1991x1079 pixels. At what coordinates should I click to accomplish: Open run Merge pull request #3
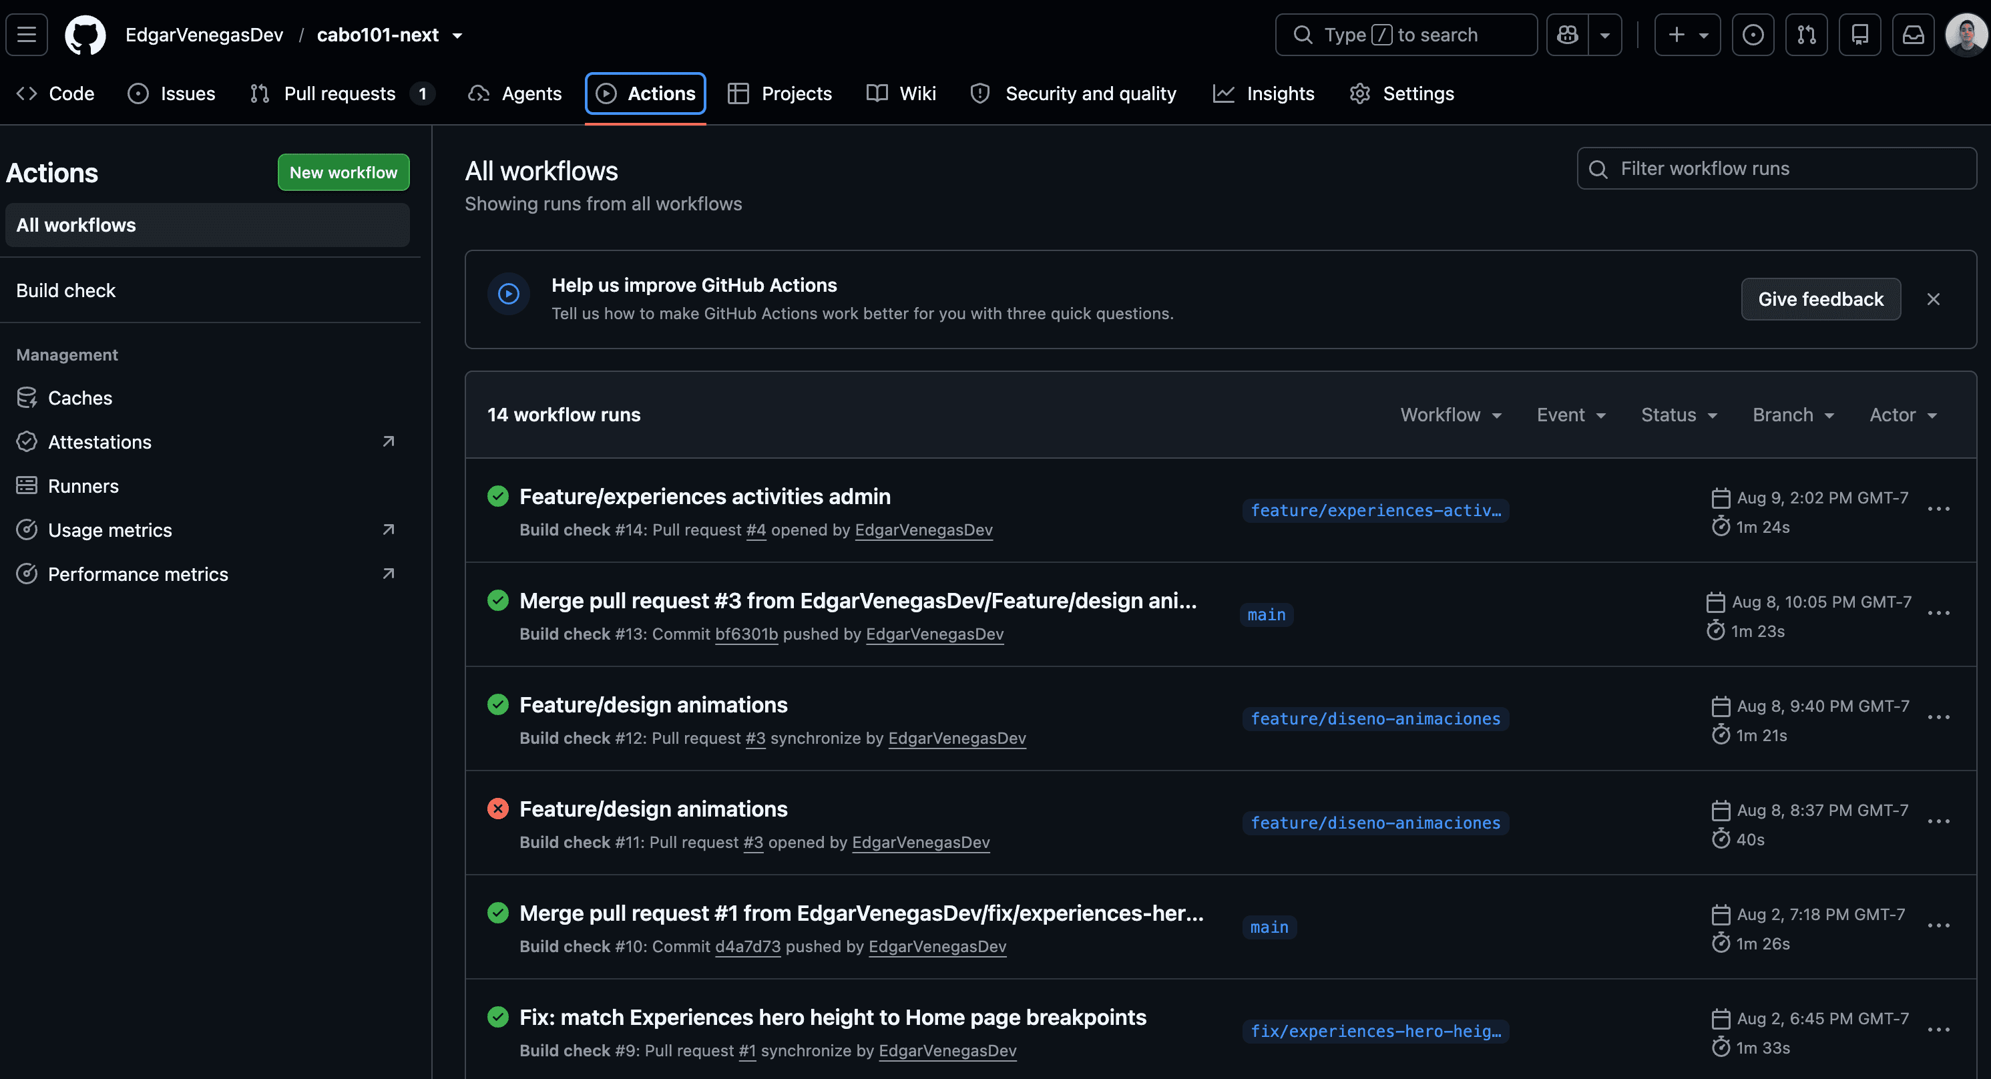[x=858, y=602]
